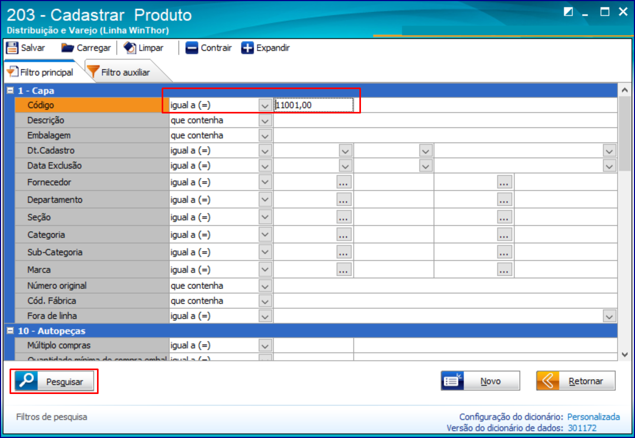Click the 301172 dictionary version link
635x438 pixels.
coord(582,428)
